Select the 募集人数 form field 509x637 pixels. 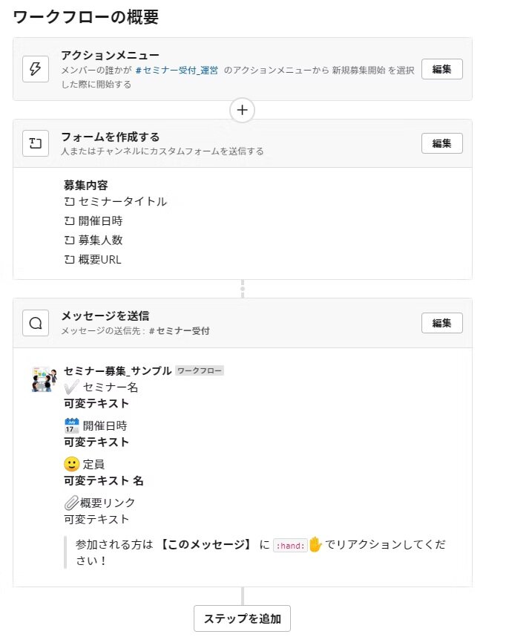pyautogui.click(x=100, y=240)
